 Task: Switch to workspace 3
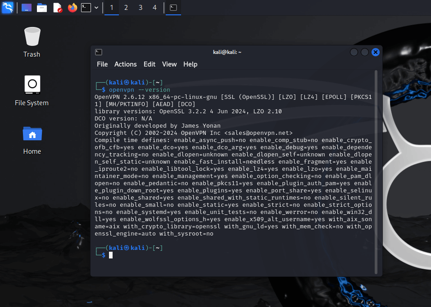click(x=141, y=8)
